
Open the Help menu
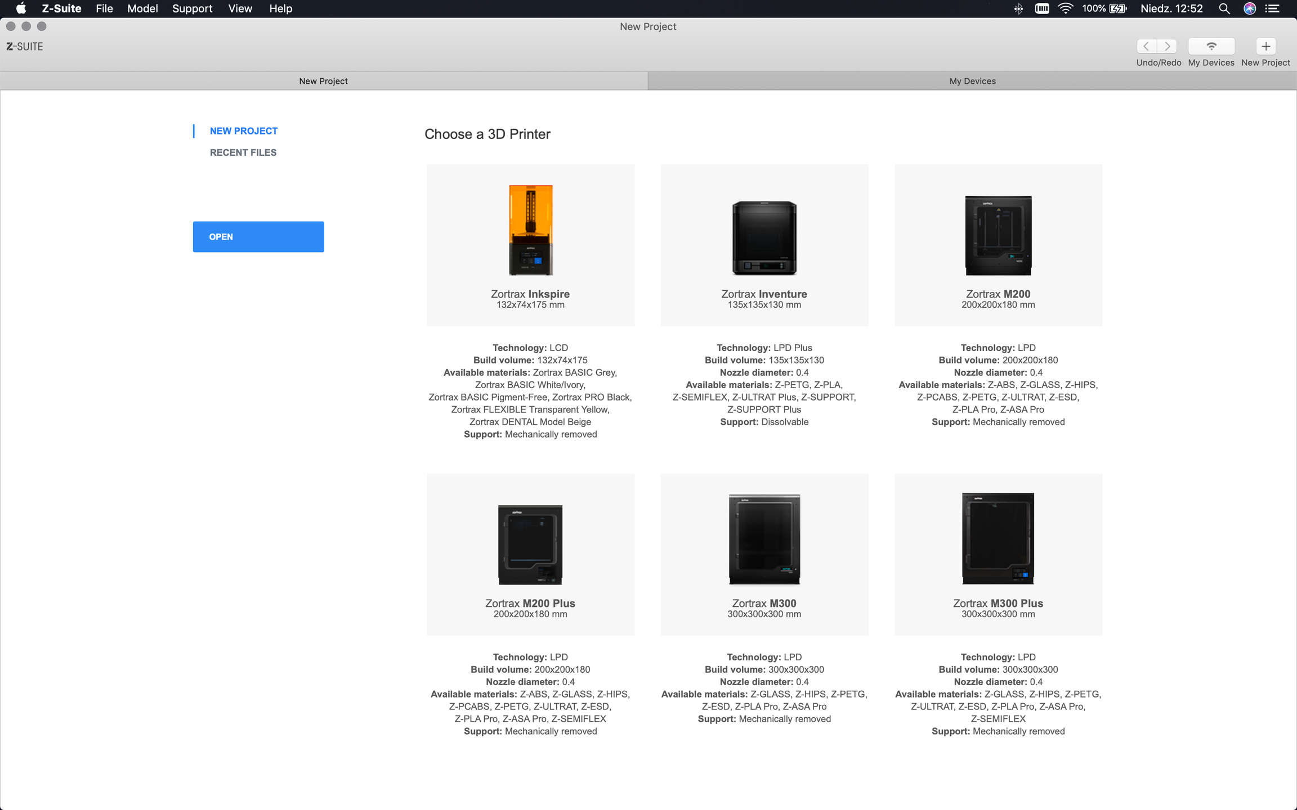click(x=280, y=8)
